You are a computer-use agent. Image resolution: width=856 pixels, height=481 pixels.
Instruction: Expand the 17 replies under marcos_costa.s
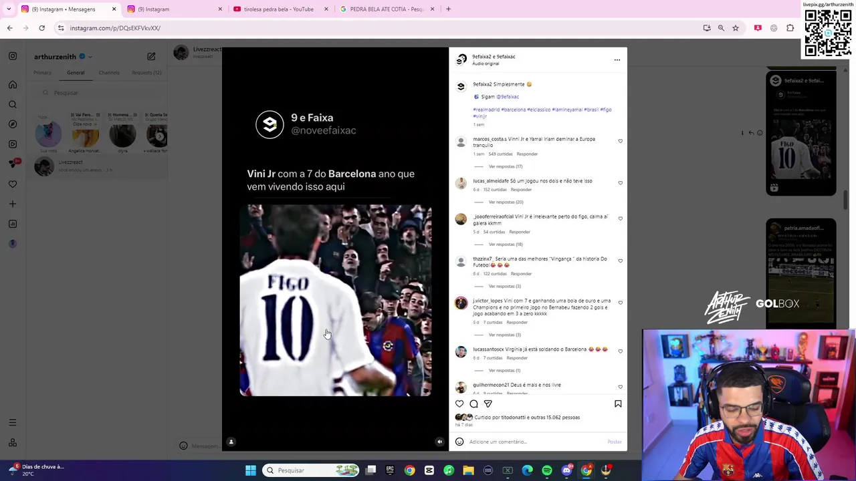tap(506, 166)
